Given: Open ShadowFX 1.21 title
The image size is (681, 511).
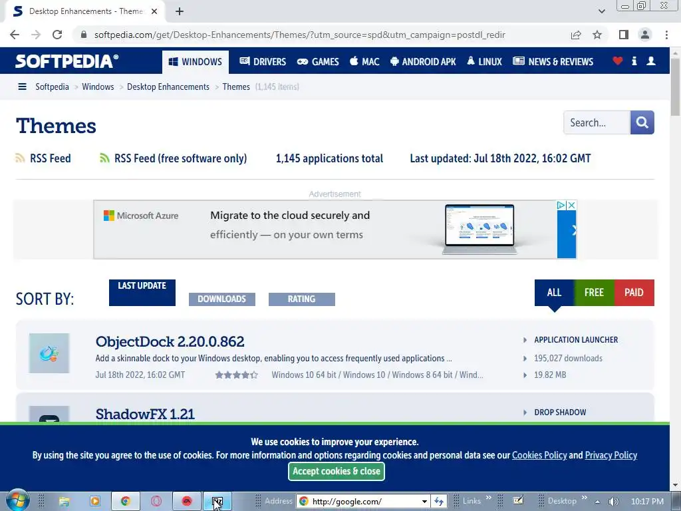Looking at the screenshot, I should (145, 414).
